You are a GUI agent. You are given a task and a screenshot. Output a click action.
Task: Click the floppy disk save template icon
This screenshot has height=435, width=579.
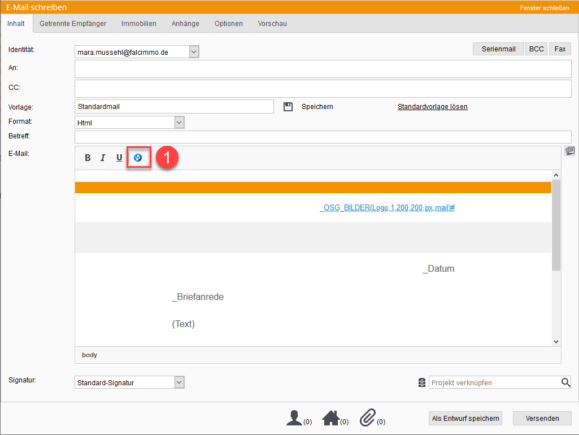(288, 107)
